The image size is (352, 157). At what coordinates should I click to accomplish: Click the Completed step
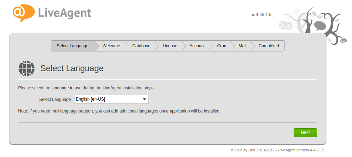point(269,46)
